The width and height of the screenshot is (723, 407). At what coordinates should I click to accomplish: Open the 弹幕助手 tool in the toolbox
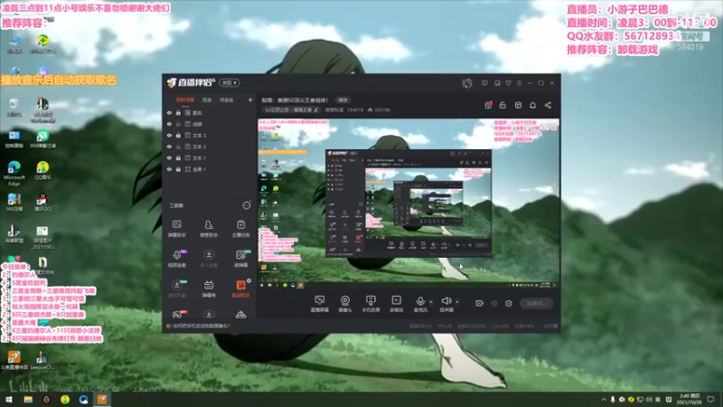(x=176, y=228)
